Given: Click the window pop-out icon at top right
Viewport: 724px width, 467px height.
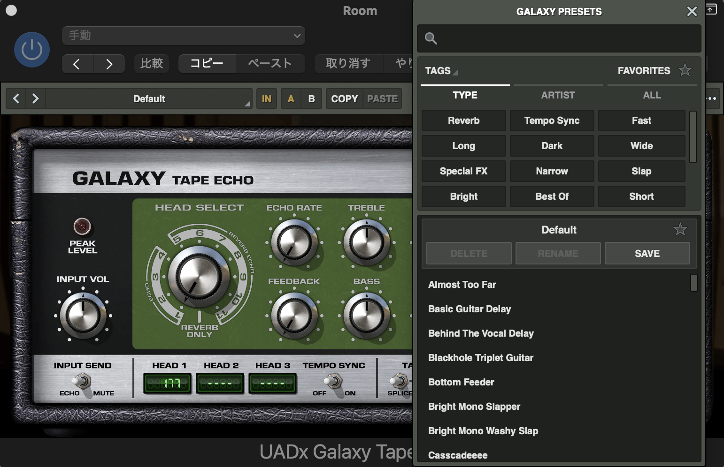Looking at the screenshot, I should tap(711, 9).
